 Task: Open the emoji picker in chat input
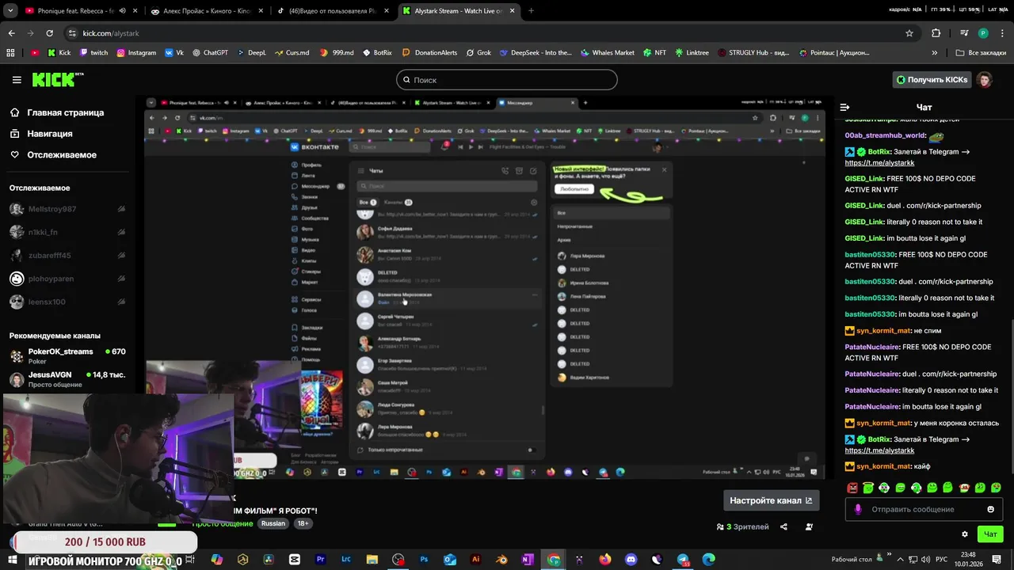click(990, 509)
